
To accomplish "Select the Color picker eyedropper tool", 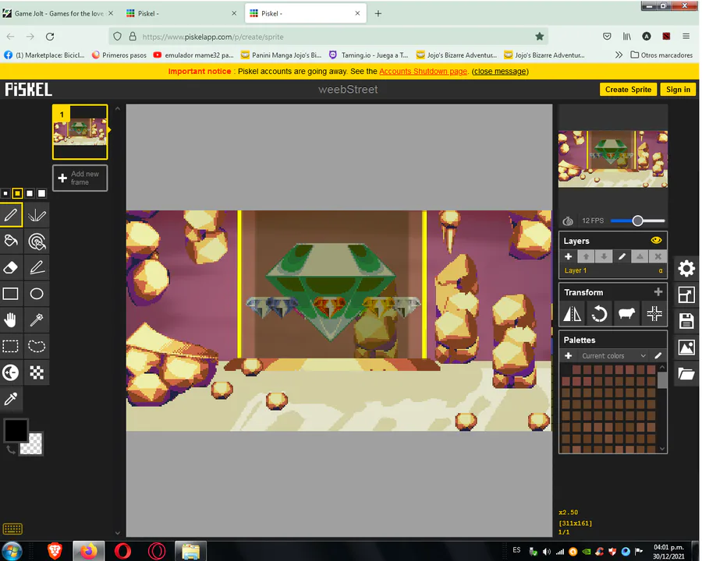I will (x=11, y=399).
